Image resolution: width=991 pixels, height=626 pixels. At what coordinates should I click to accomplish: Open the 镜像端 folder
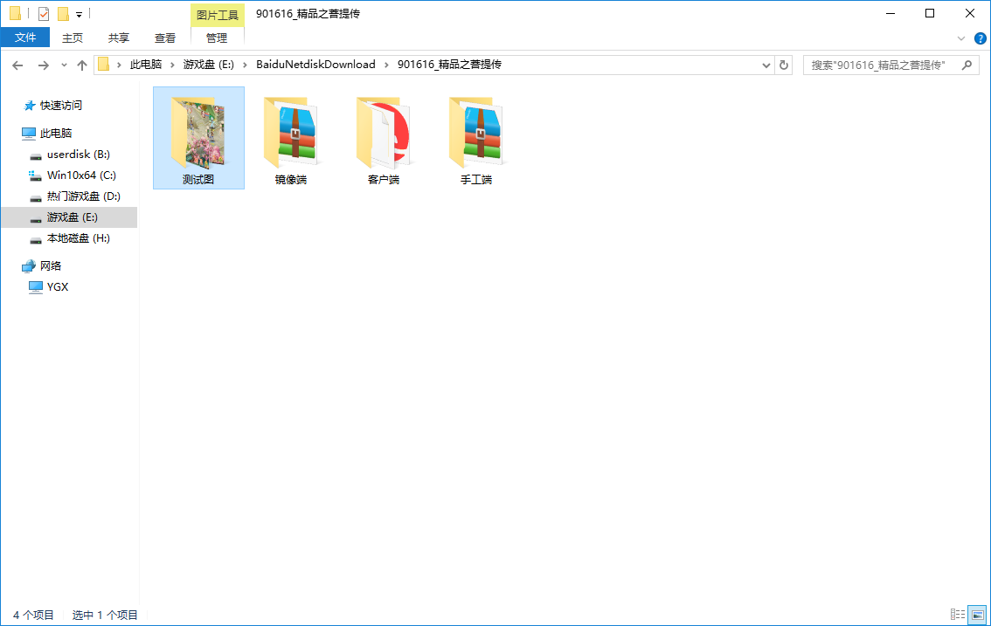291,140
